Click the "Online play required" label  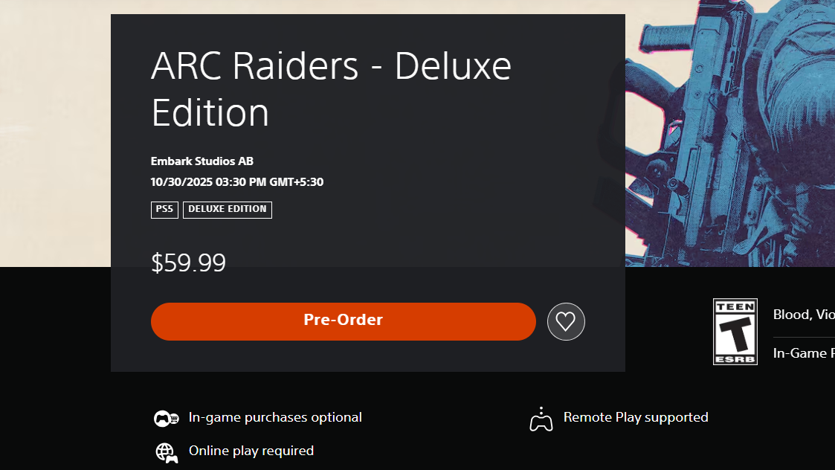click(x=251, y=451)
